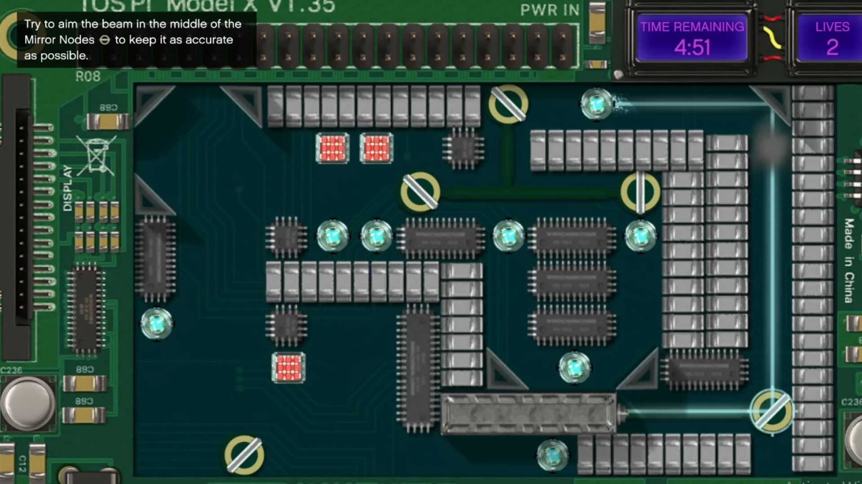Click the right red firewall block in the top pair
This screenshot has height=484, width=862.
(376, 148)
